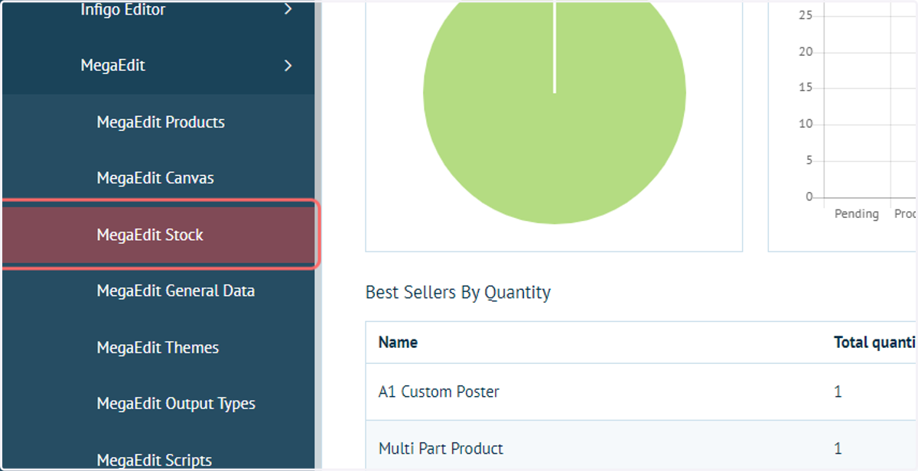Screen dimensions: 918x471
Task: Navigate to MegaEdit Themes
Action: coord(158,347)
